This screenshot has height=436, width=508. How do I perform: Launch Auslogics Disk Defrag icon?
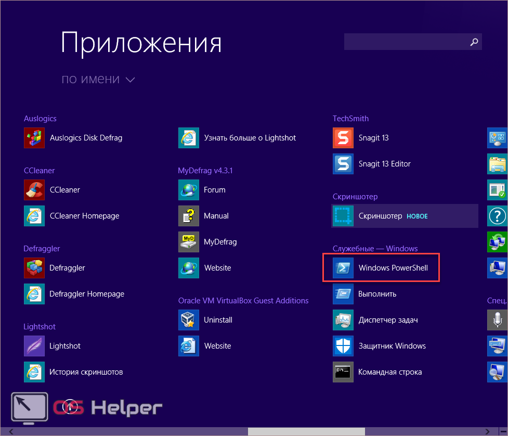34,138
